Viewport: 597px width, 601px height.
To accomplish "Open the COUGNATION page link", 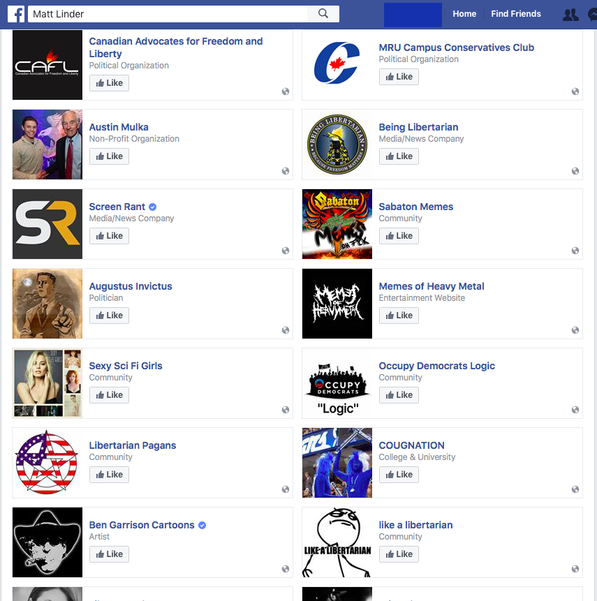I will pyautogui.click(x=411, y=445).
